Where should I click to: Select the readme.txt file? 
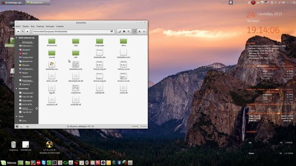pos(76,89)
